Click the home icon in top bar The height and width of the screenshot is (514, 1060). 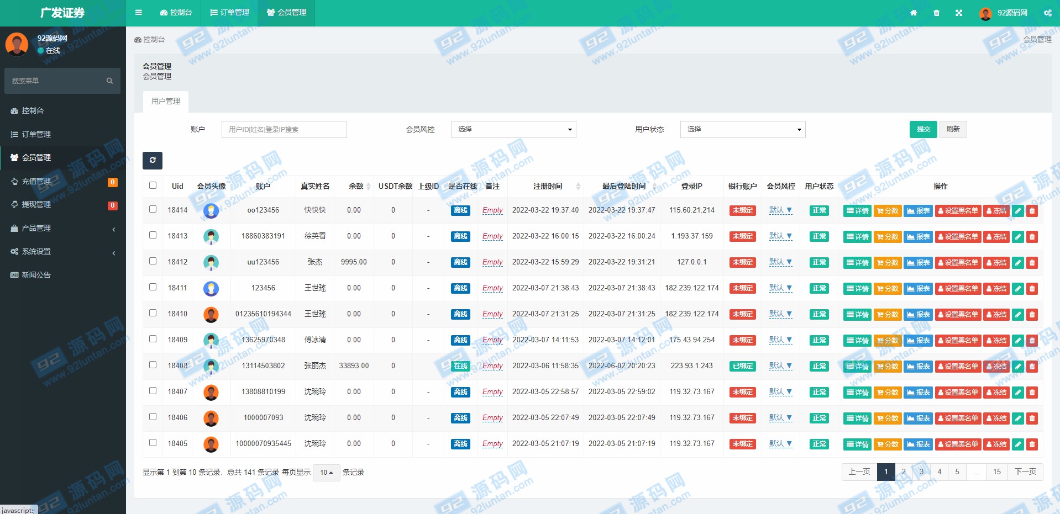tap(914, 13)
